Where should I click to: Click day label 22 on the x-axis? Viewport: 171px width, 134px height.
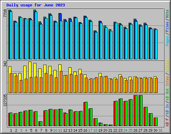point(115,130)
